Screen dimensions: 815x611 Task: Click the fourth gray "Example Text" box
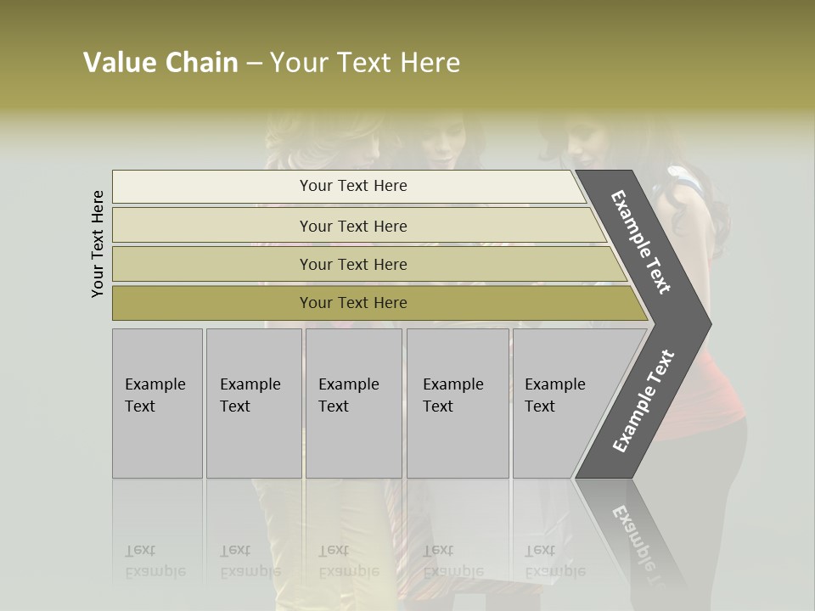tap(458, 403)
